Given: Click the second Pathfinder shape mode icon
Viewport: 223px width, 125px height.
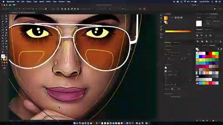Looking at the screenshot, I should click(x=201, y=35).
